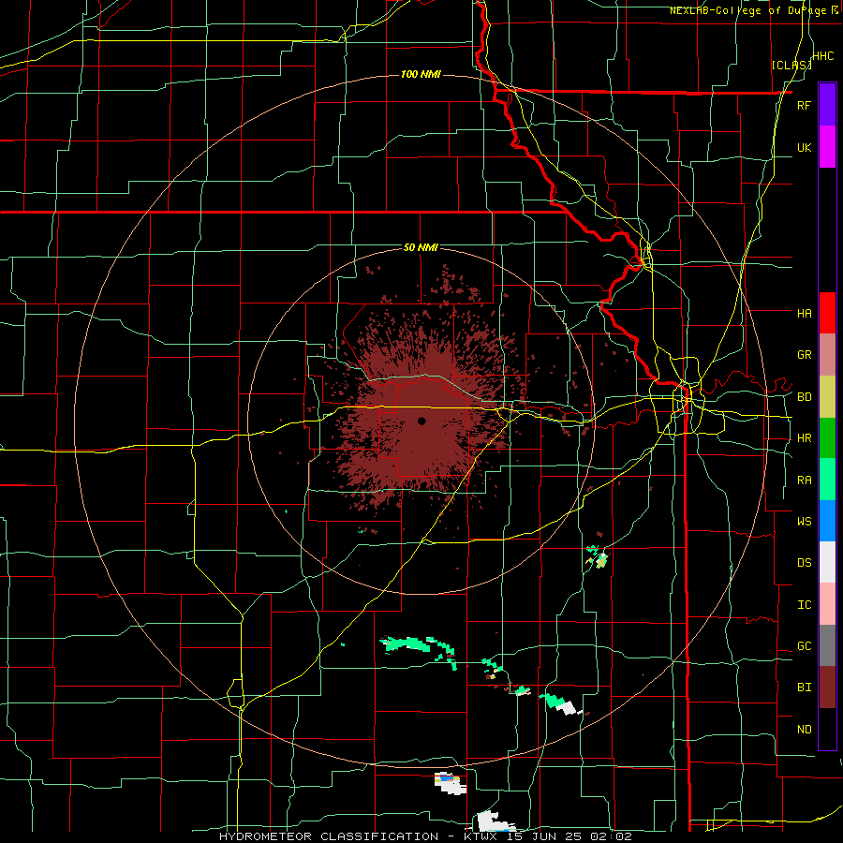Click the BD legend label

(805, 397)
